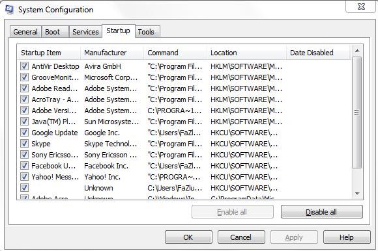Open Help for System Configuration
Screen dimensions: 378x251
click(347, 237)
